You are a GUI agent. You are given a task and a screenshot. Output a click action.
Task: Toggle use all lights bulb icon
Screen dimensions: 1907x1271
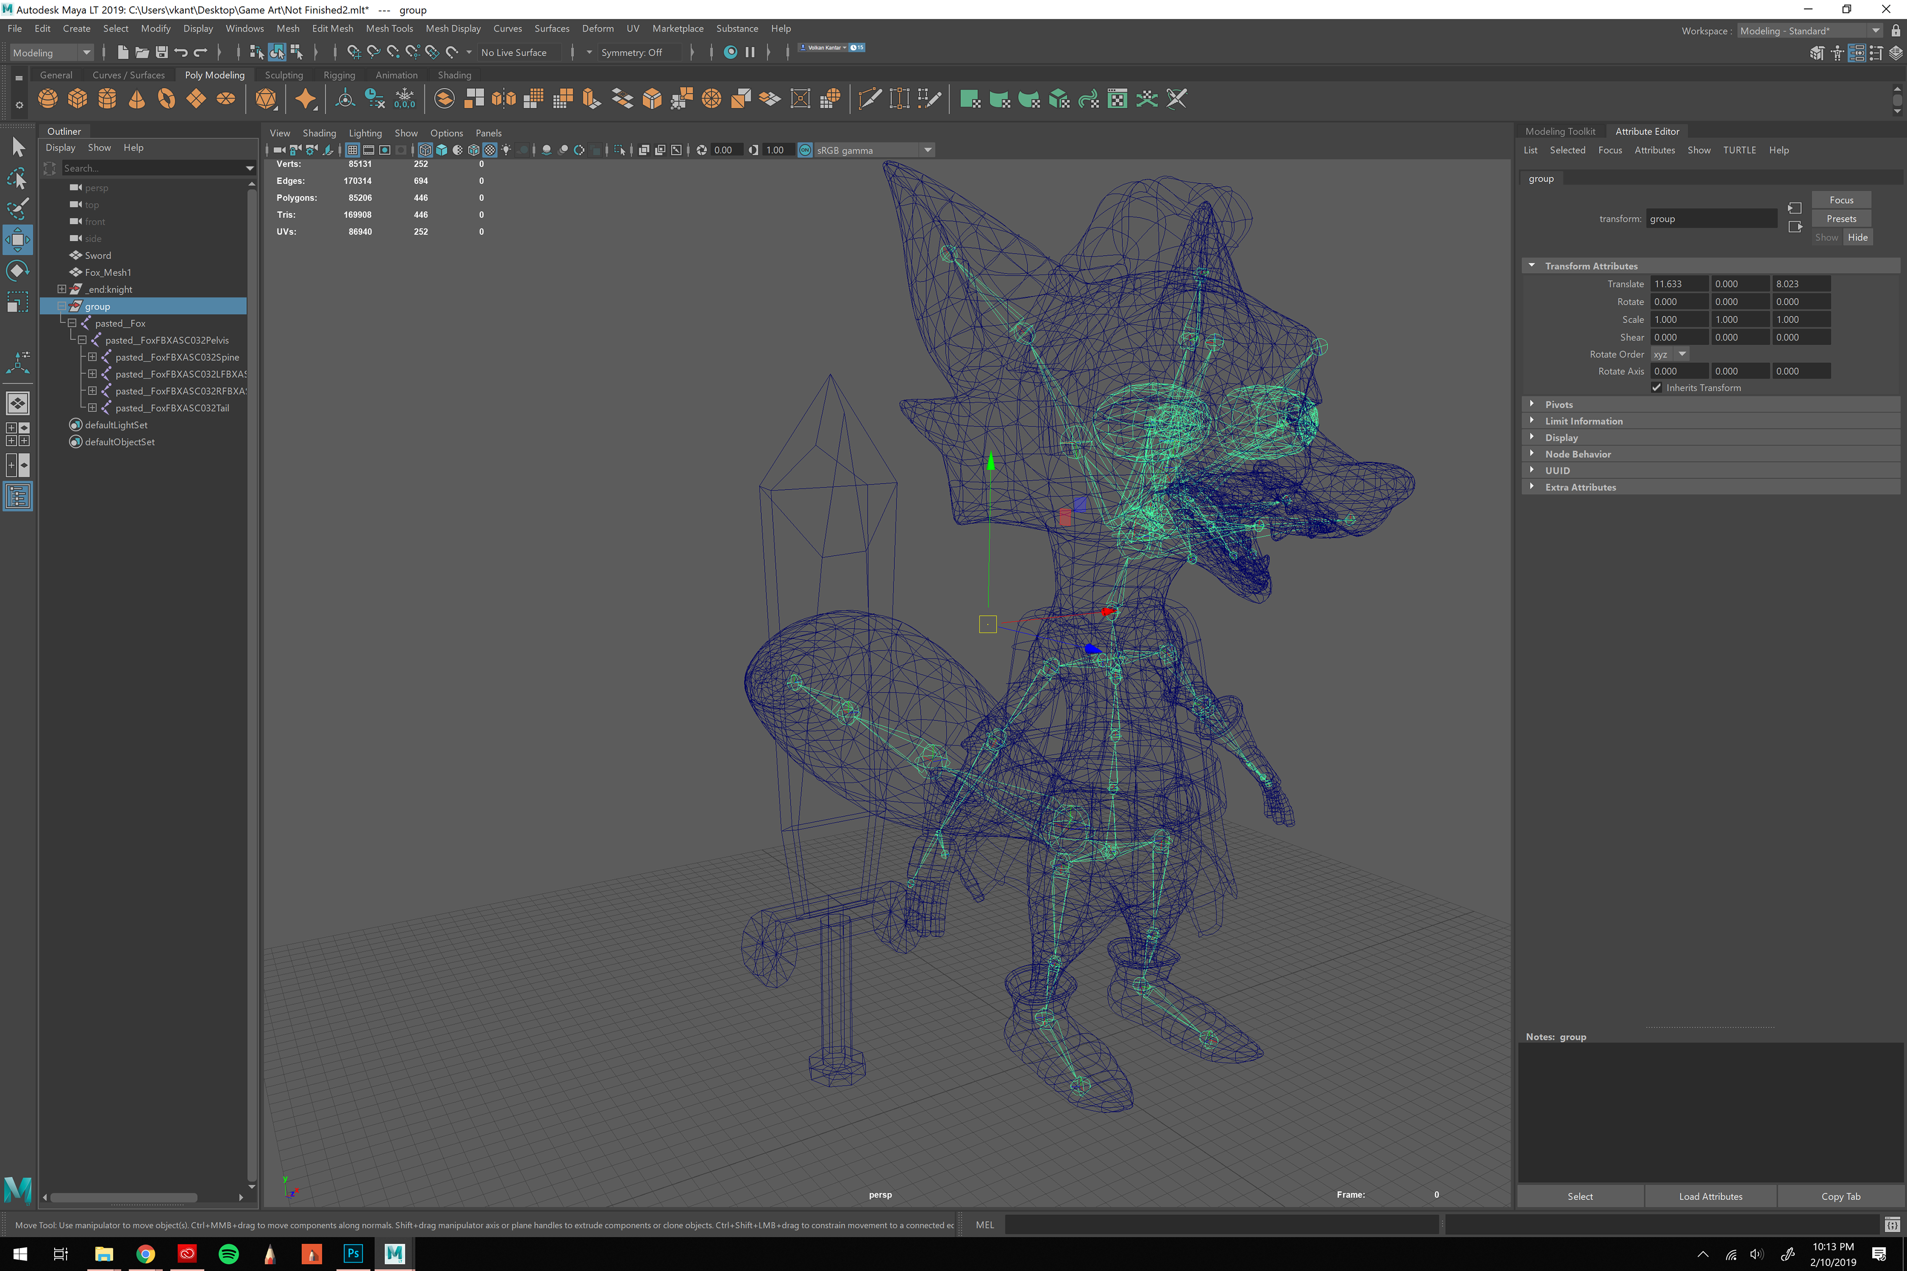point(507,150)
